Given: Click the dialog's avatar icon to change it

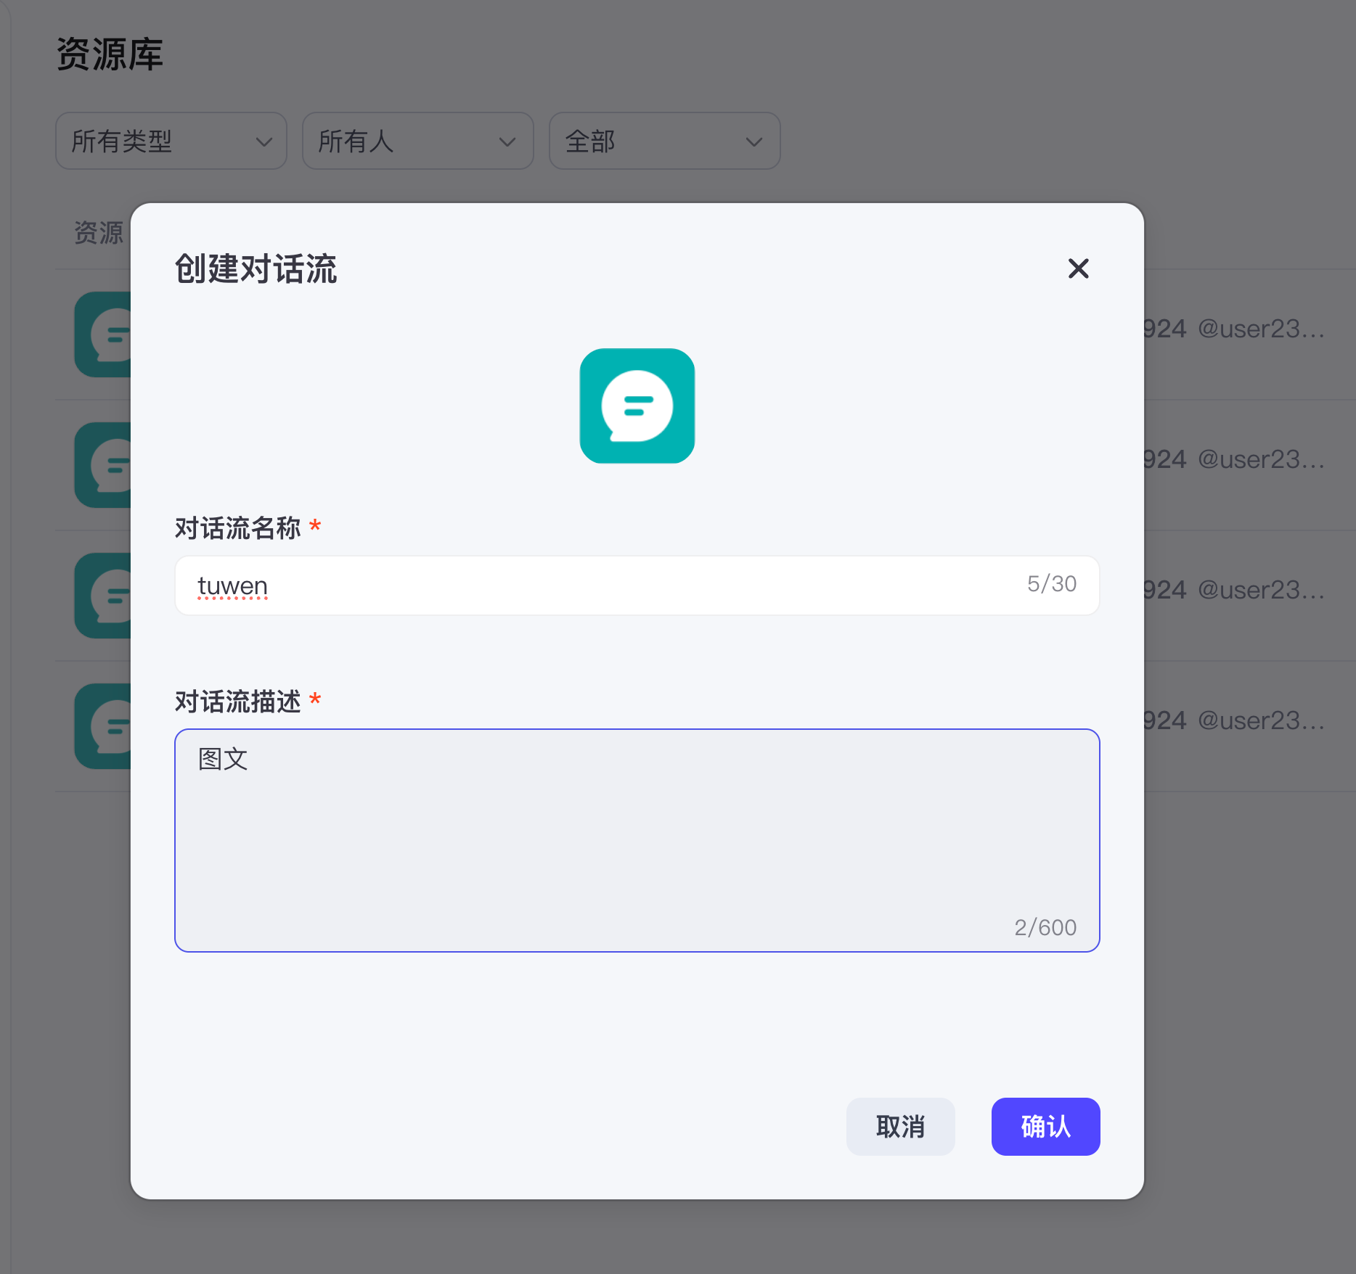Looking at the screenshot, I should click(x=637, y=406).
